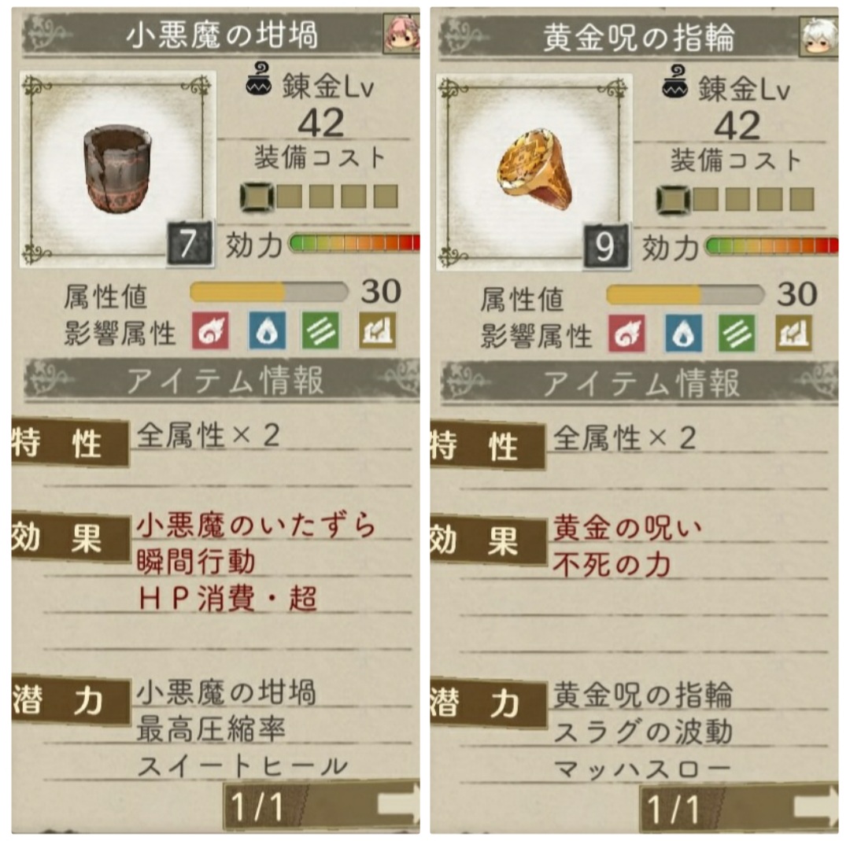Select the first equip cost slot on ring card

(x=673, y=200)
